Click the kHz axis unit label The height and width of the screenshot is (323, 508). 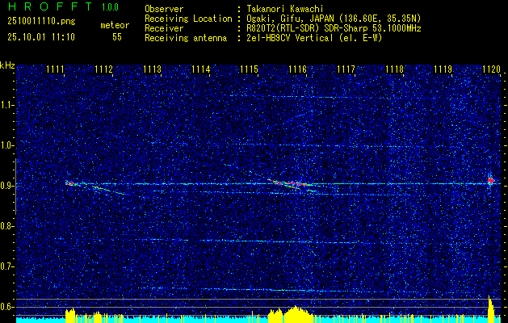7,65
